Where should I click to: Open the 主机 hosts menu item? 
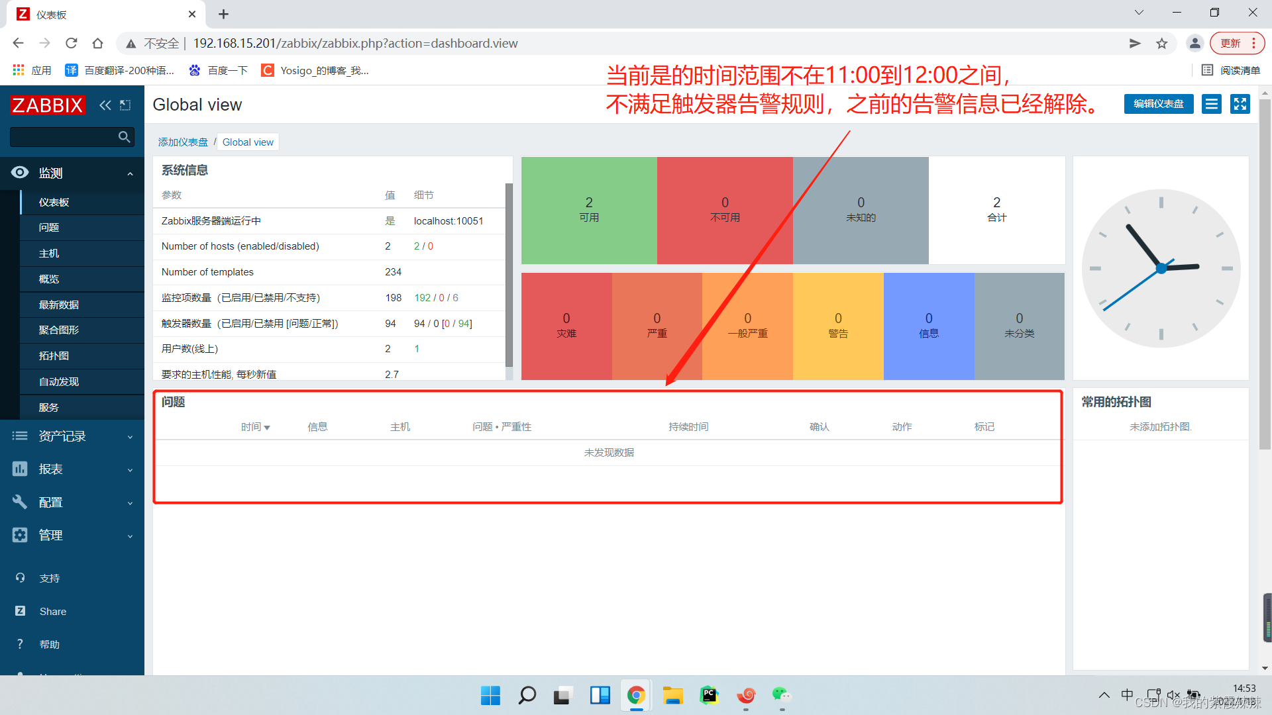tap(82, 254)
